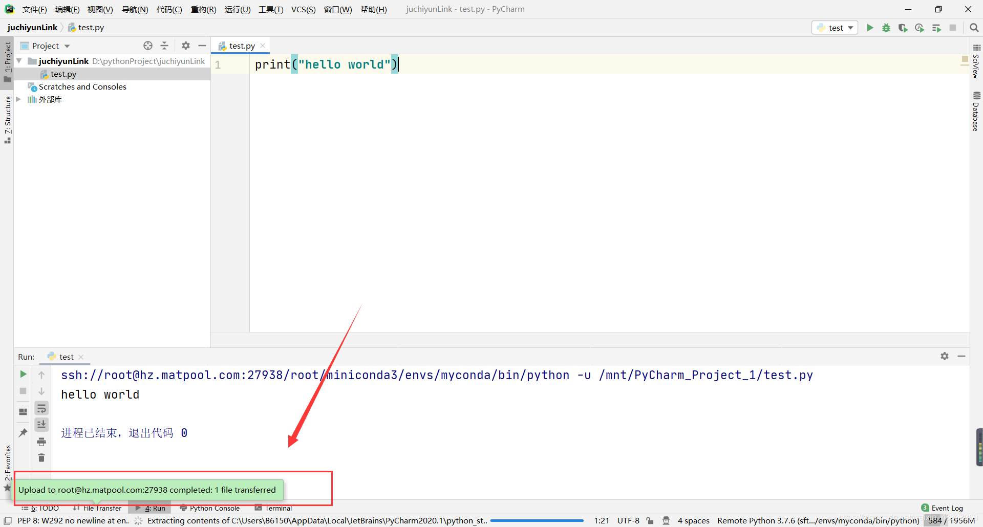
Task: Open the 运行(U) menu
Action: click(238, 9)
